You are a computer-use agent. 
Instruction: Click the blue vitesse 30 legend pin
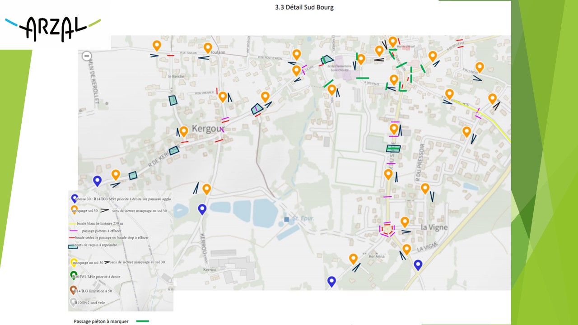pos(74,199)
